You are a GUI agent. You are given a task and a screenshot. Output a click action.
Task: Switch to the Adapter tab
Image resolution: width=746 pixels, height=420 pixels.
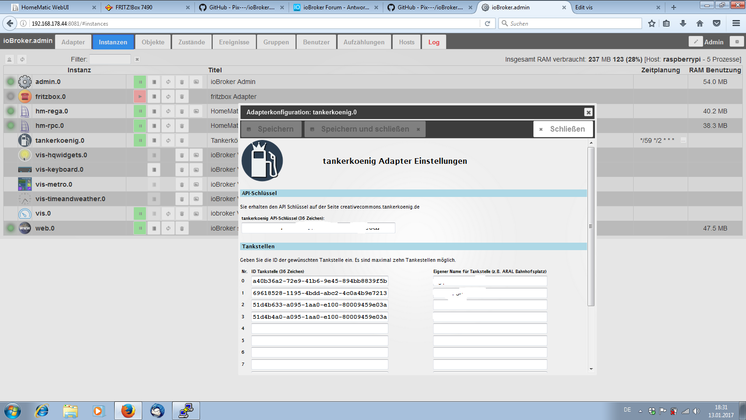tap(73, 42)
